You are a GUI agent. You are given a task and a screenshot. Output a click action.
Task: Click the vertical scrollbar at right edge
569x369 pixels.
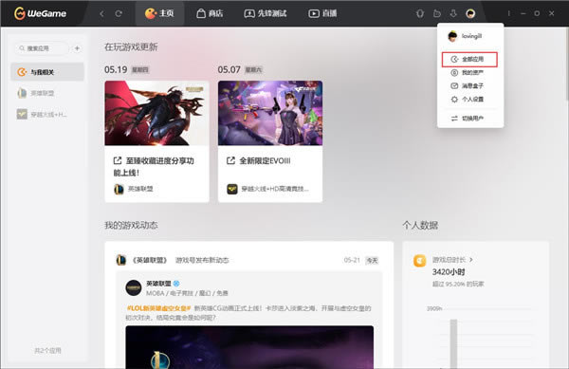coord(567,64)
